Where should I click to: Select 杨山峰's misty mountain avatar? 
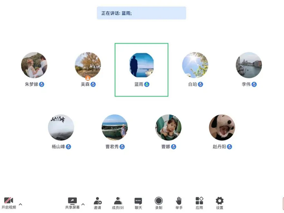[61, 127]
